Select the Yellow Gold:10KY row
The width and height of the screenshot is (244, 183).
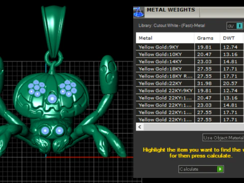190,54
